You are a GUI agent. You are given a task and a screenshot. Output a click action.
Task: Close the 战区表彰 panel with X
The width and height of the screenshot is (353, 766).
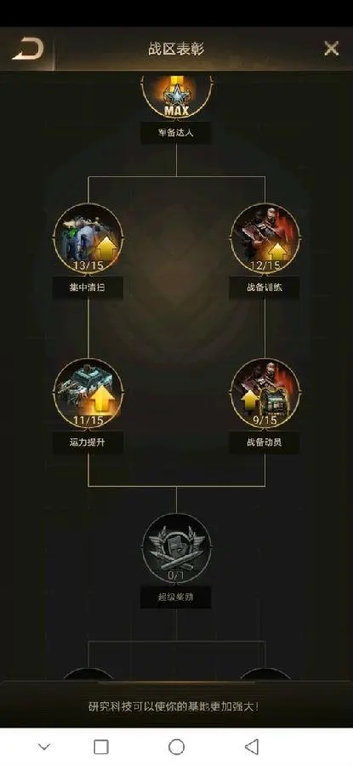coord(332,49)
